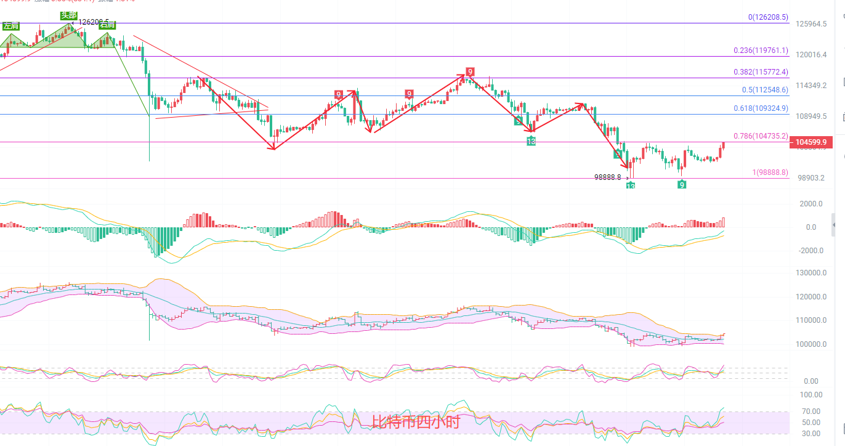
Task: Click the 0.236(119761.1) Fibonacci label
Action: [x=761, y=51]
